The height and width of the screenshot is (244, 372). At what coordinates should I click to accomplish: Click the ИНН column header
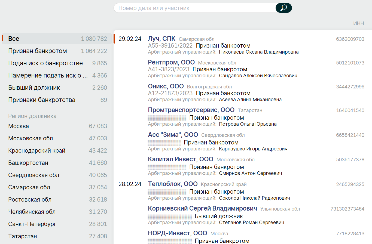point(358,23)
